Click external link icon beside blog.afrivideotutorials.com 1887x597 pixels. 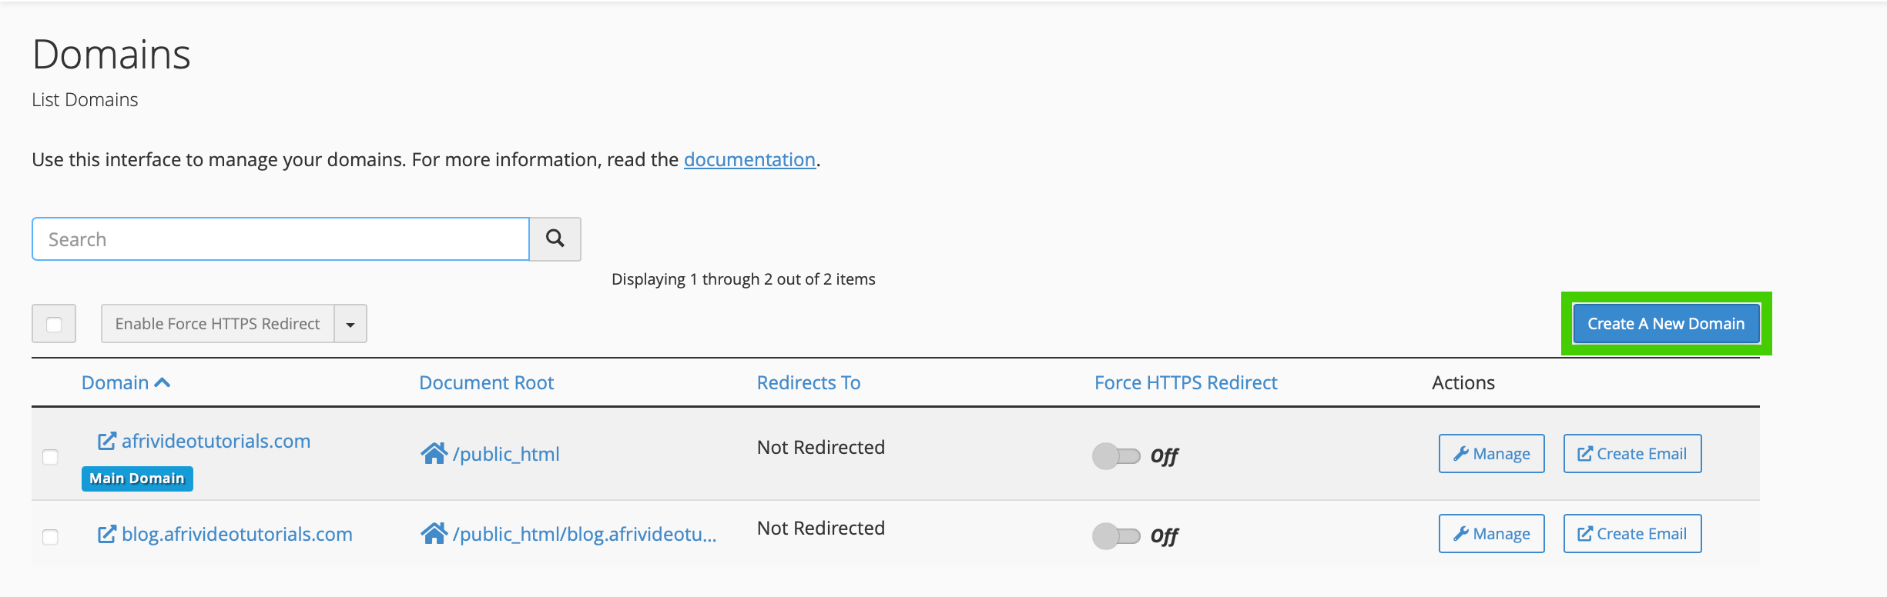click(106, 534)
